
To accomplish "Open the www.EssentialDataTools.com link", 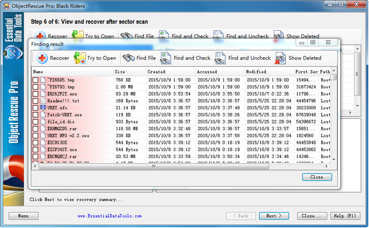I will pos(109,216).
